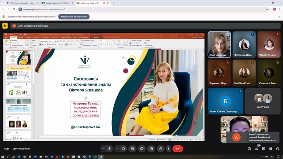This screenshot has height=159, width=283.
Task: Open Chrome's three-dot menu
Action: 280,9
